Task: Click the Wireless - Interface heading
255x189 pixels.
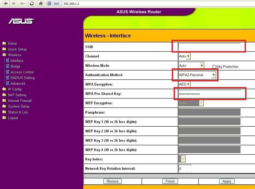Action: 108,36
